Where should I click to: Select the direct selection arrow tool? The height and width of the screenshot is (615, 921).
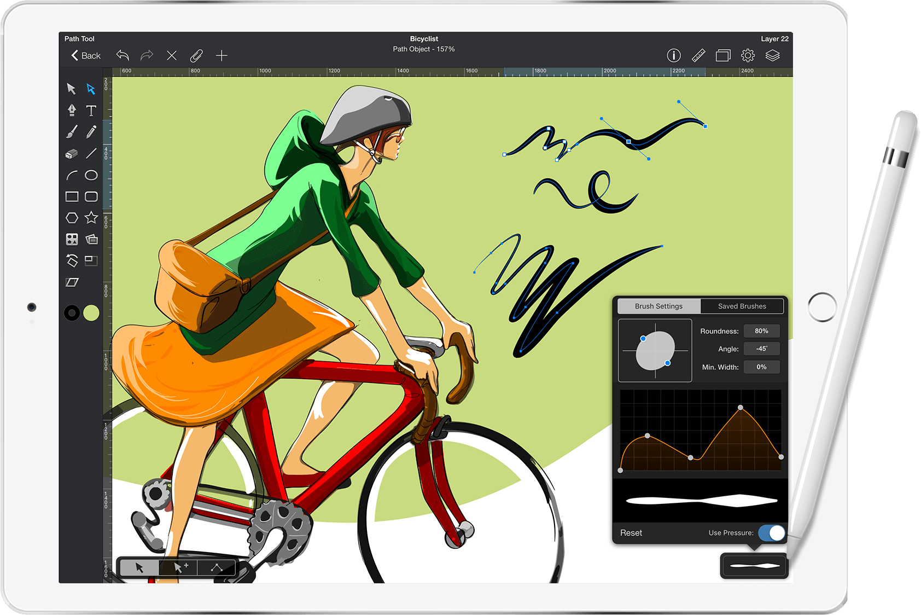pos(91,89)
